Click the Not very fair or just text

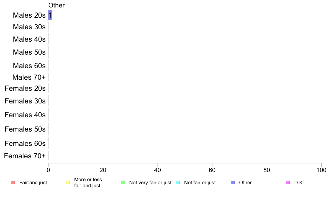tap(150, 183)
